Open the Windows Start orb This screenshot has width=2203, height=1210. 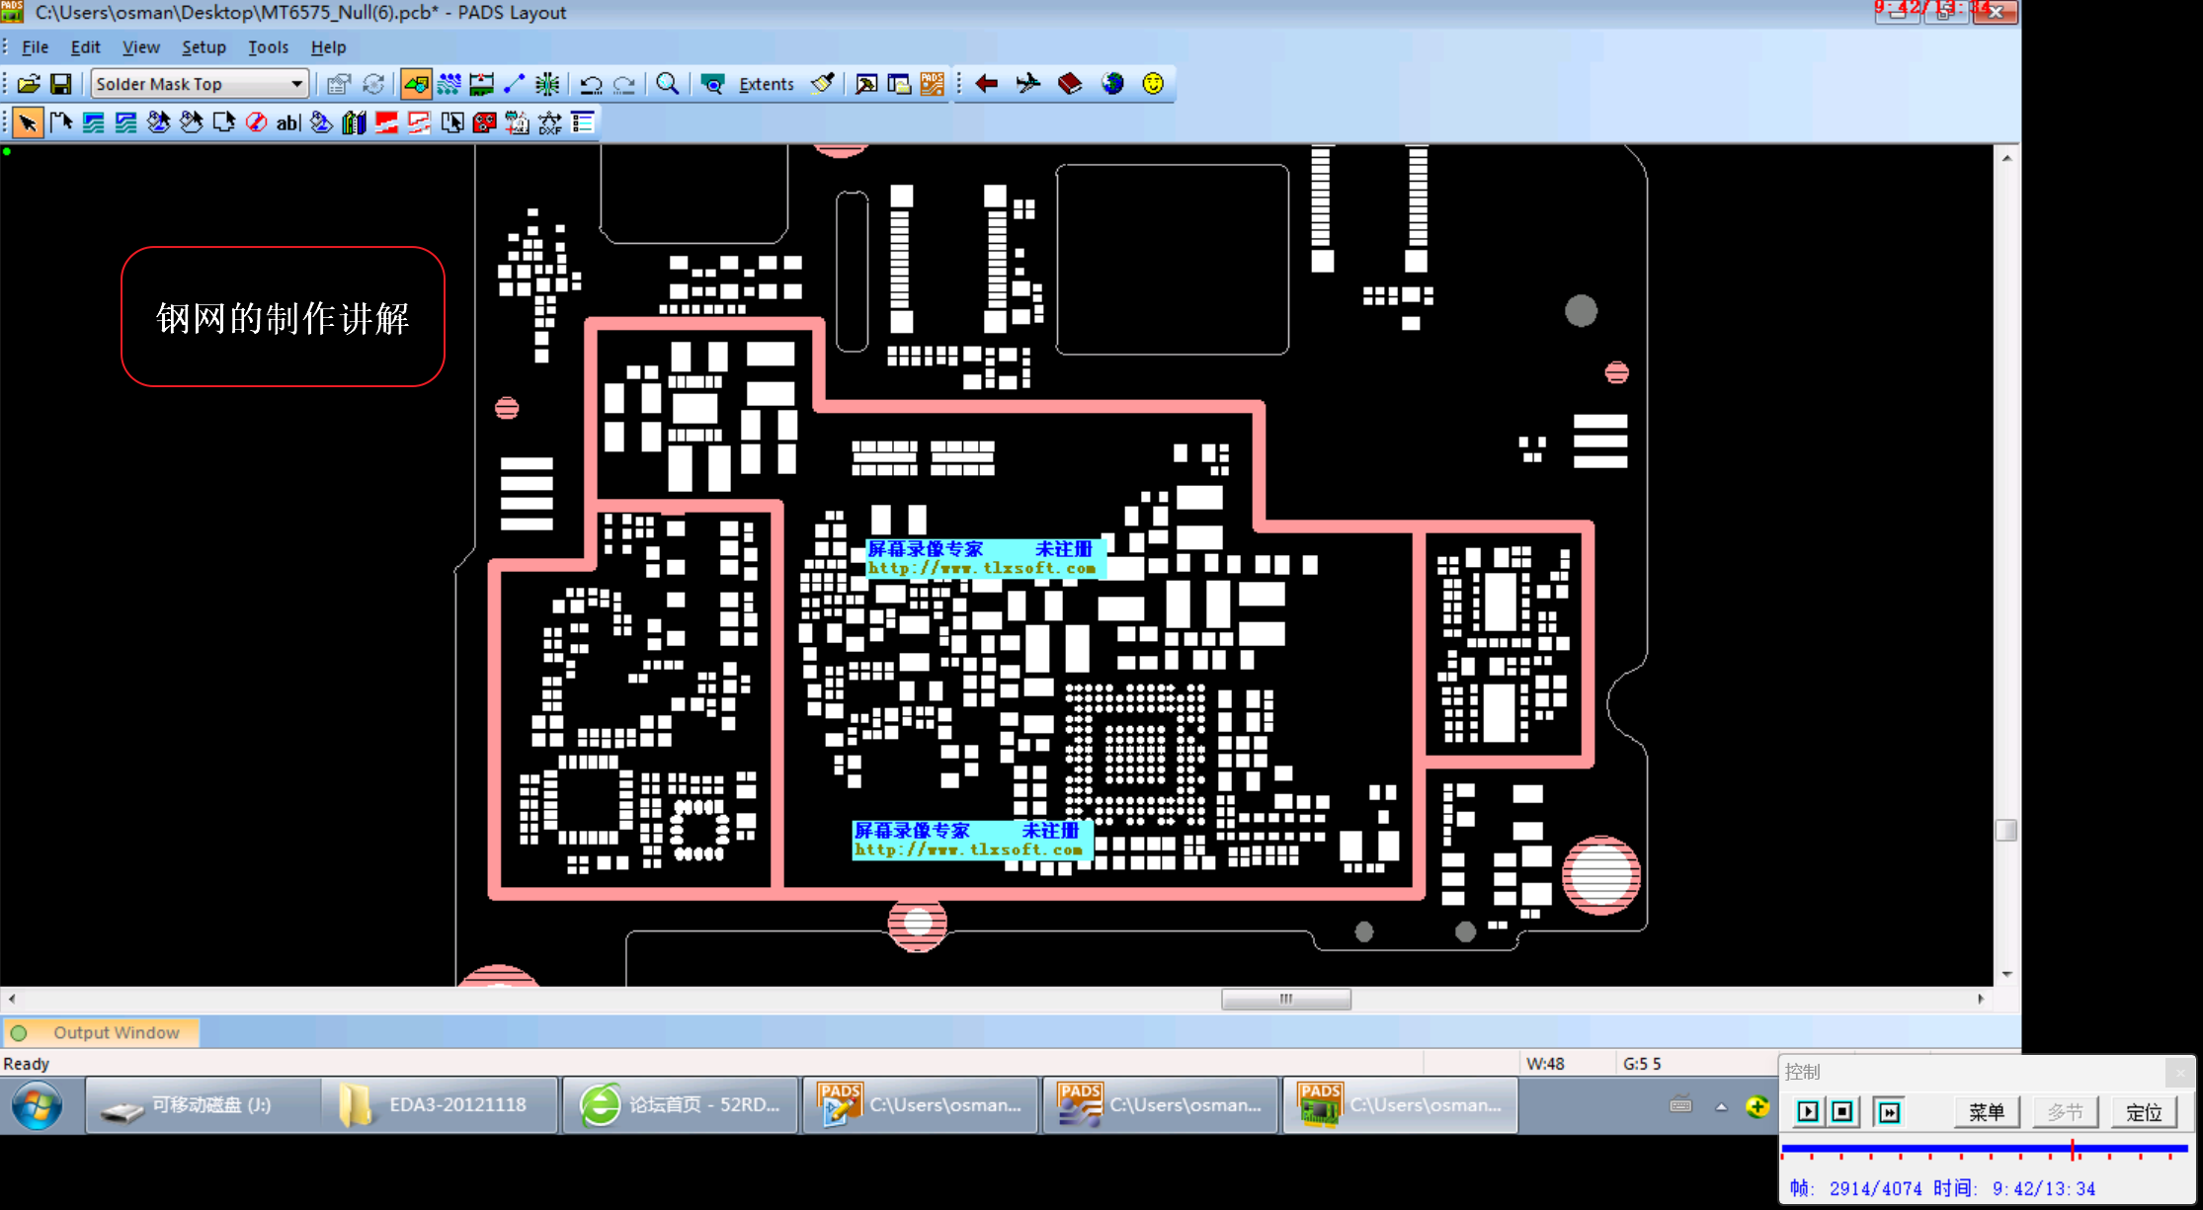(38, 1105)
